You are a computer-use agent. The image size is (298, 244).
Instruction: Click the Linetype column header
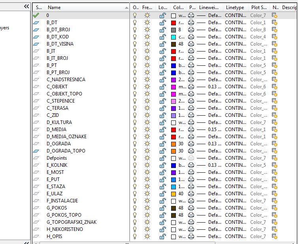coord(235,7)
